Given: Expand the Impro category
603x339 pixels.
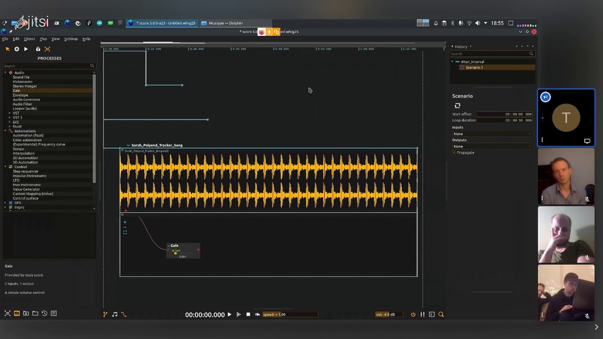Looking at the screenshot, I should [x=6, y=207].
